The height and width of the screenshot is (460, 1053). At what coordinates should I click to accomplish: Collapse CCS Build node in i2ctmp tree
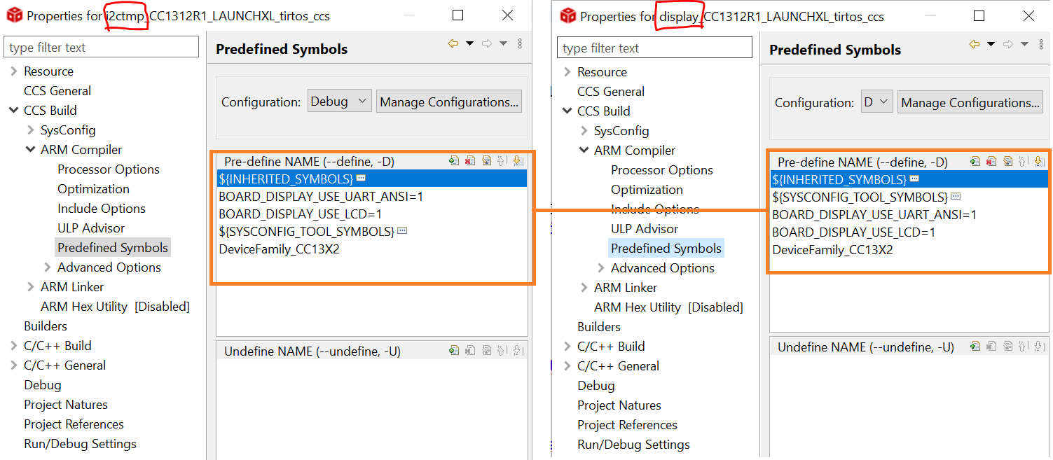14,110
